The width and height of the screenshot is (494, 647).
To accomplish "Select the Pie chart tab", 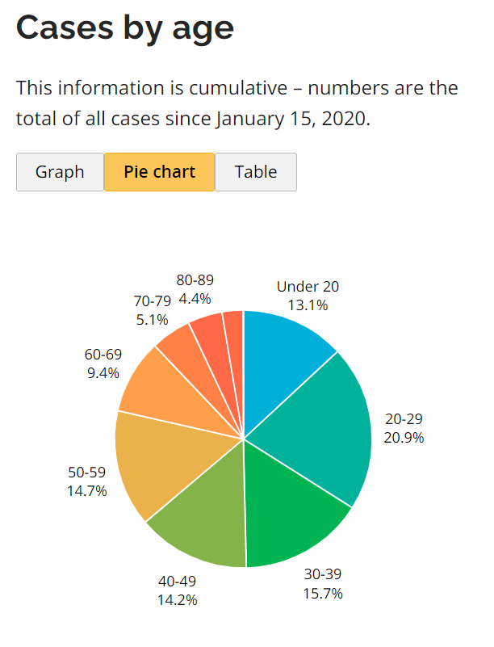I will (x=159, y=172).
